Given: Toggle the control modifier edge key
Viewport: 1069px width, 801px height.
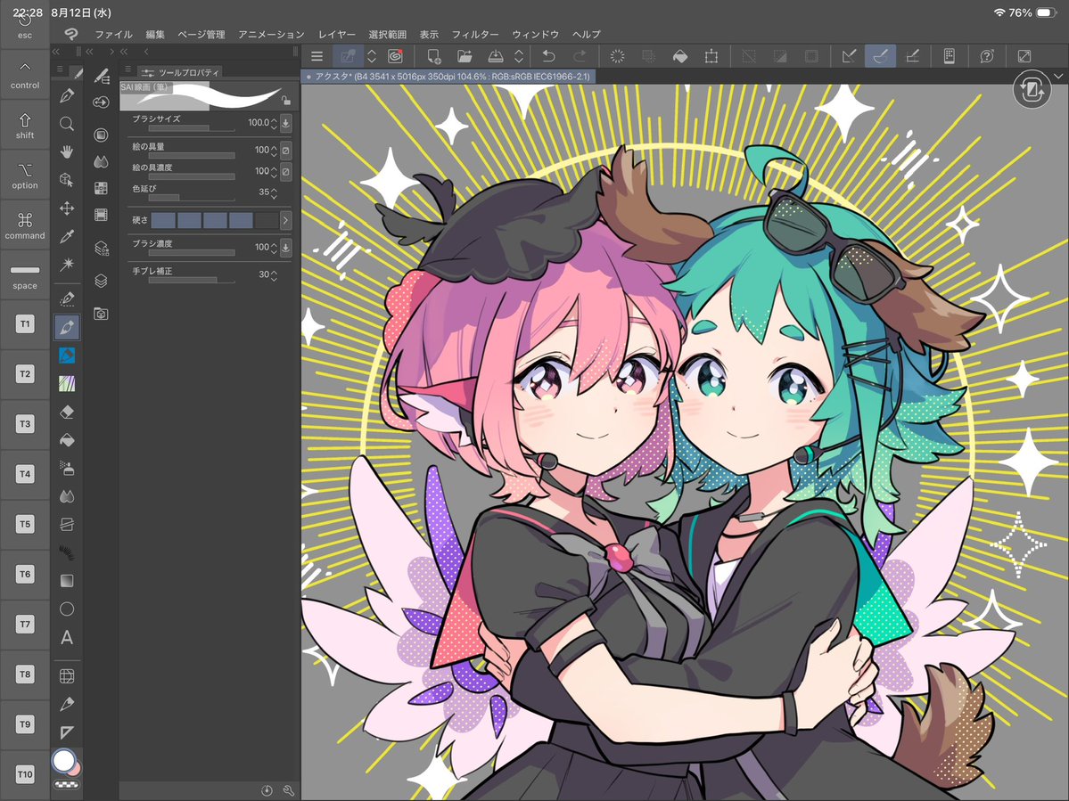Looking at the screenshot, I should 25,75.
